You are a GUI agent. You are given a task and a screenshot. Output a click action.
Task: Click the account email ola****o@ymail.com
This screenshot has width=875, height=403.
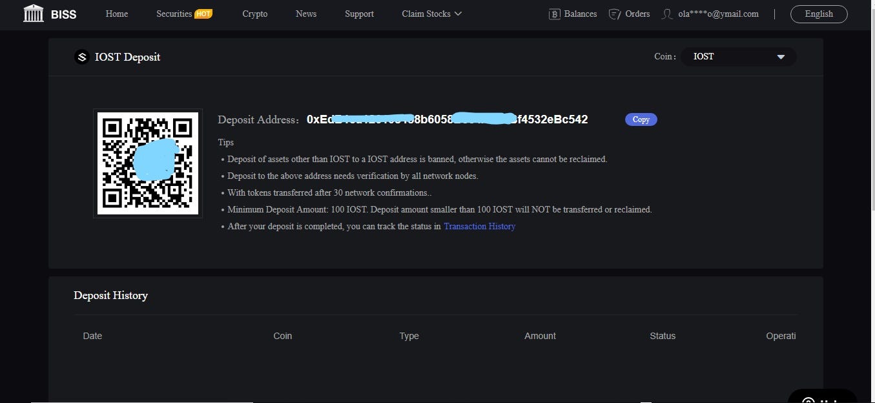[718, 14]
